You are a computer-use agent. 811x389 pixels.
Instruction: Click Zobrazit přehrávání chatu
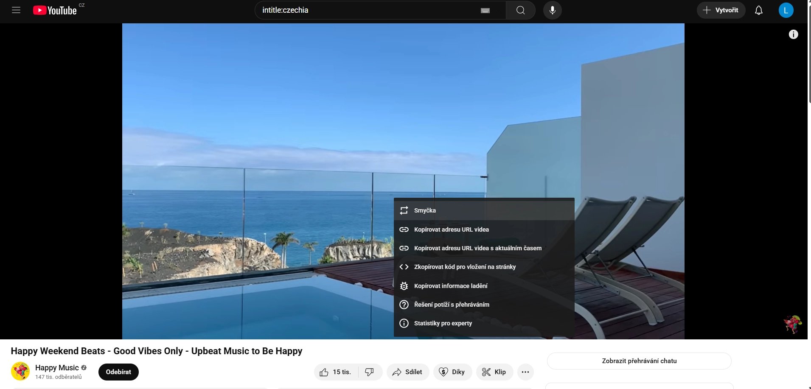point(639,361)
